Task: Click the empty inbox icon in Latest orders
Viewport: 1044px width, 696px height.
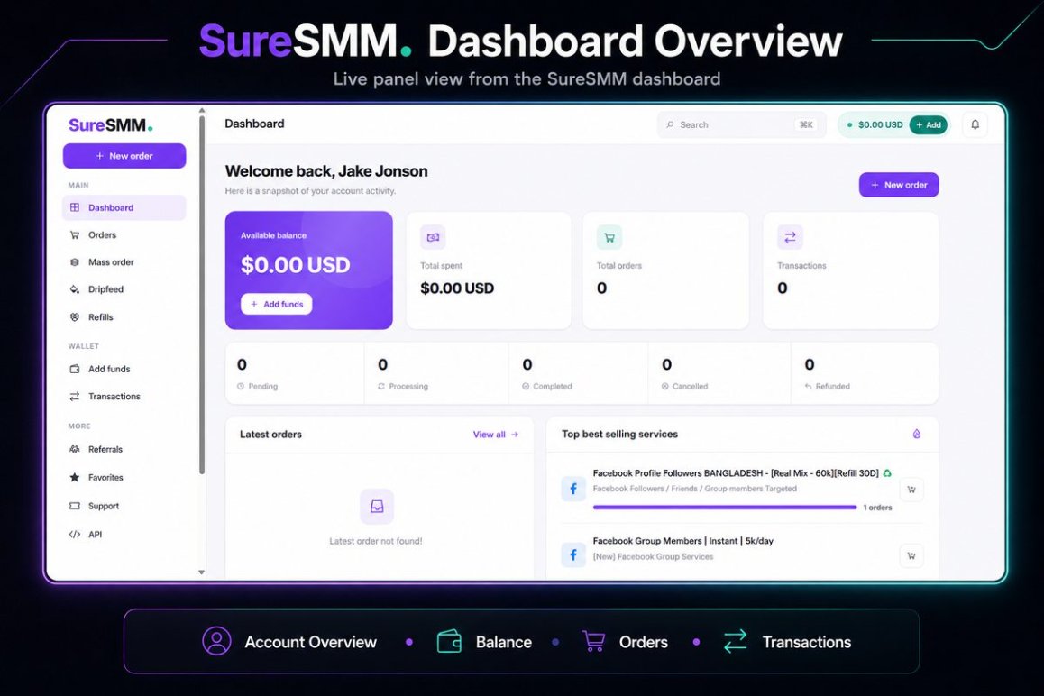Action: (x=377, y=506)
